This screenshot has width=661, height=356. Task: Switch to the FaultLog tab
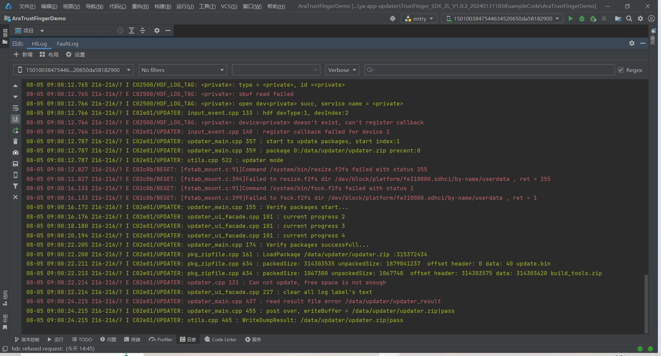click(68, 44)
